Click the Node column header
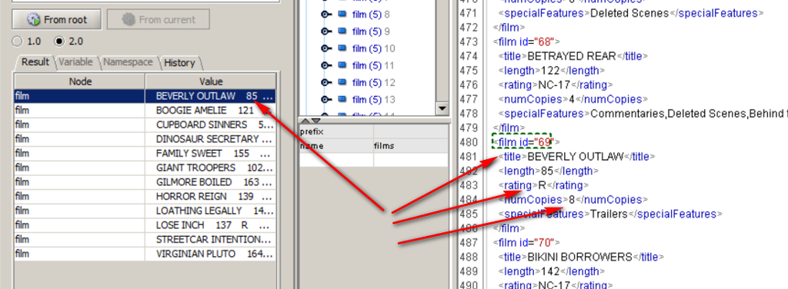 click(80, 81)
